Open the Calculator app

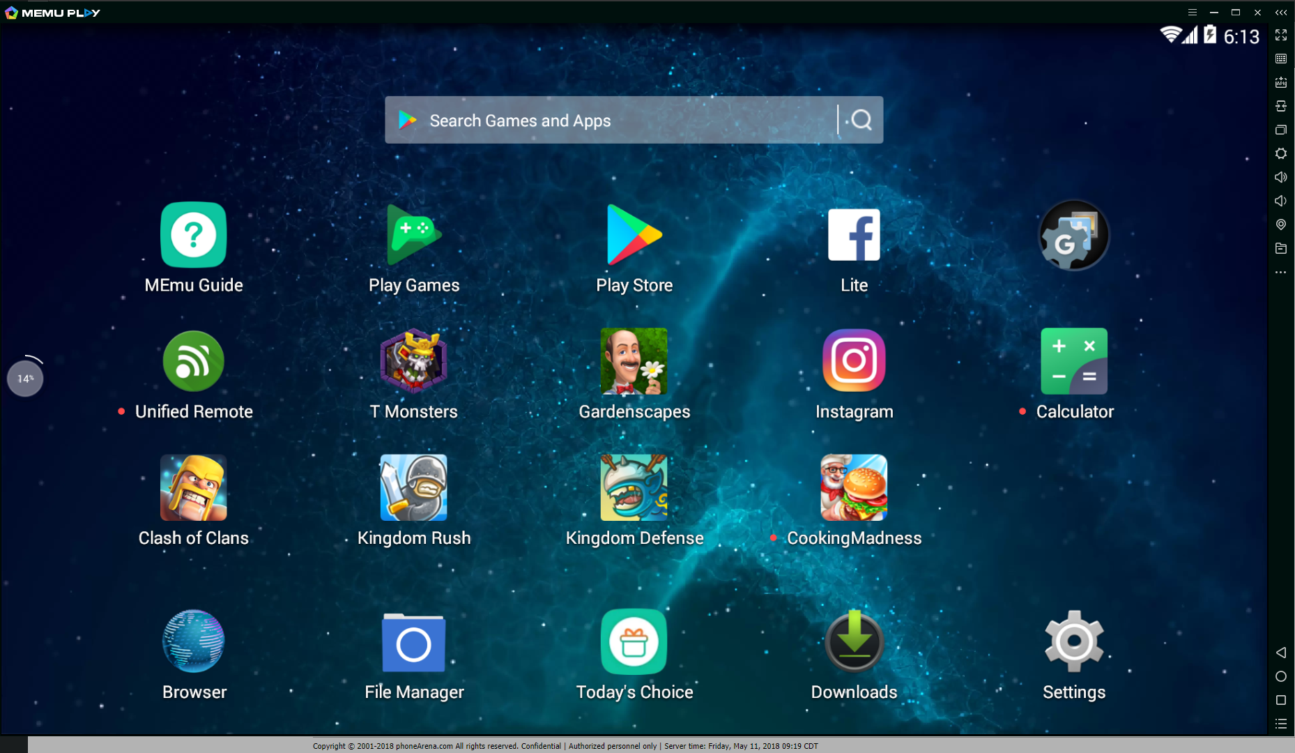(1074, 361)
